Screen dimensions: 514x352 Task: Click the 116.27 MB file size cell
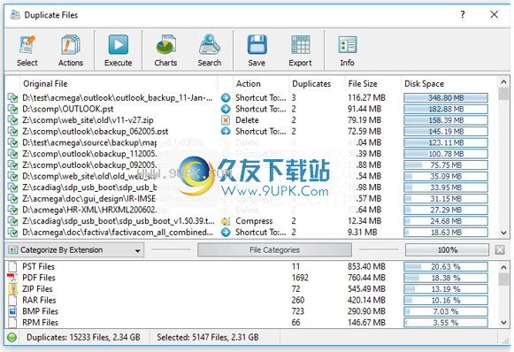pyautogui.click(x=366, y=97)
